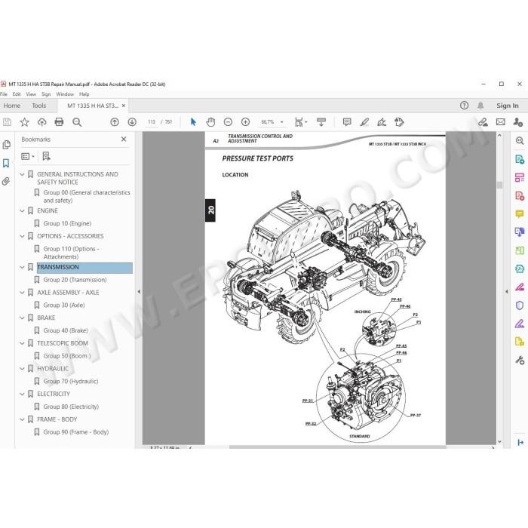Open the View menu
Viewport: 528px width, 528px height.
click(31, 94)
